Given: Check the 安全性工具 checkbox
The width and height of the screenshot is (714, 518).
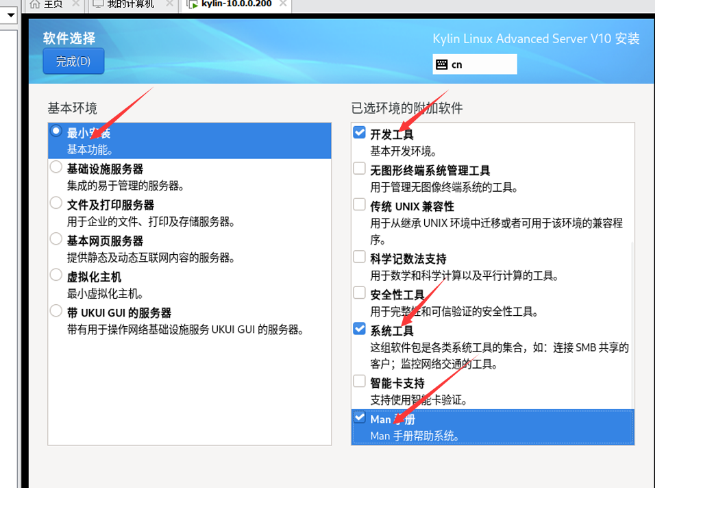Looking at the screenshot, I should coord(359,293).
